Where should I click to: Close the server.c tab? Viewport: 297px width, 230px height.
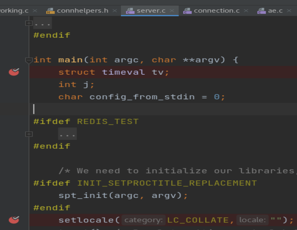tap(172, 11)
